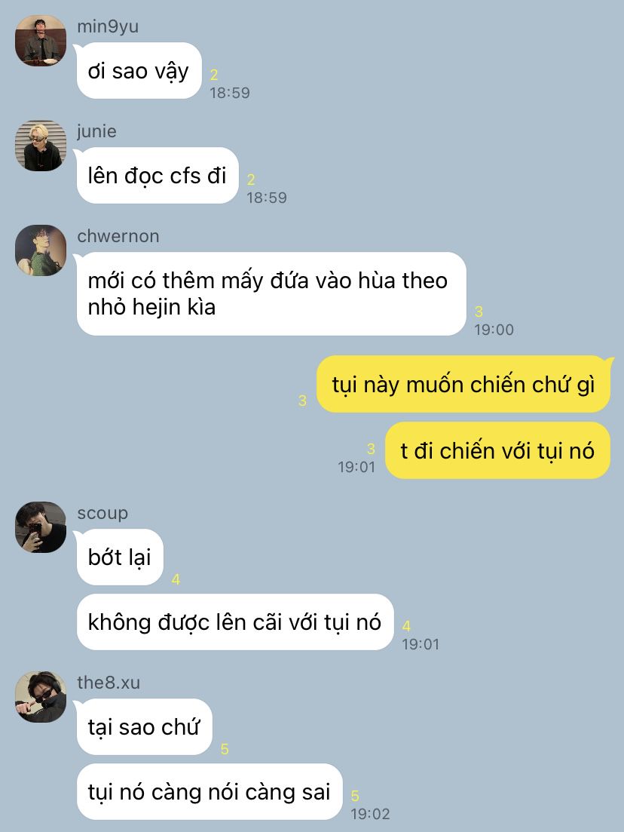
Task: Tap the8.xu's avatar picture
Action: 41,697
